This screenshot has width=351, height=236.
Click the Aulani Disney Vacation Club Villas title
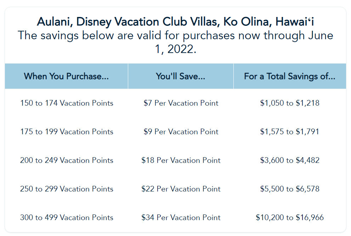pos(175,22)
